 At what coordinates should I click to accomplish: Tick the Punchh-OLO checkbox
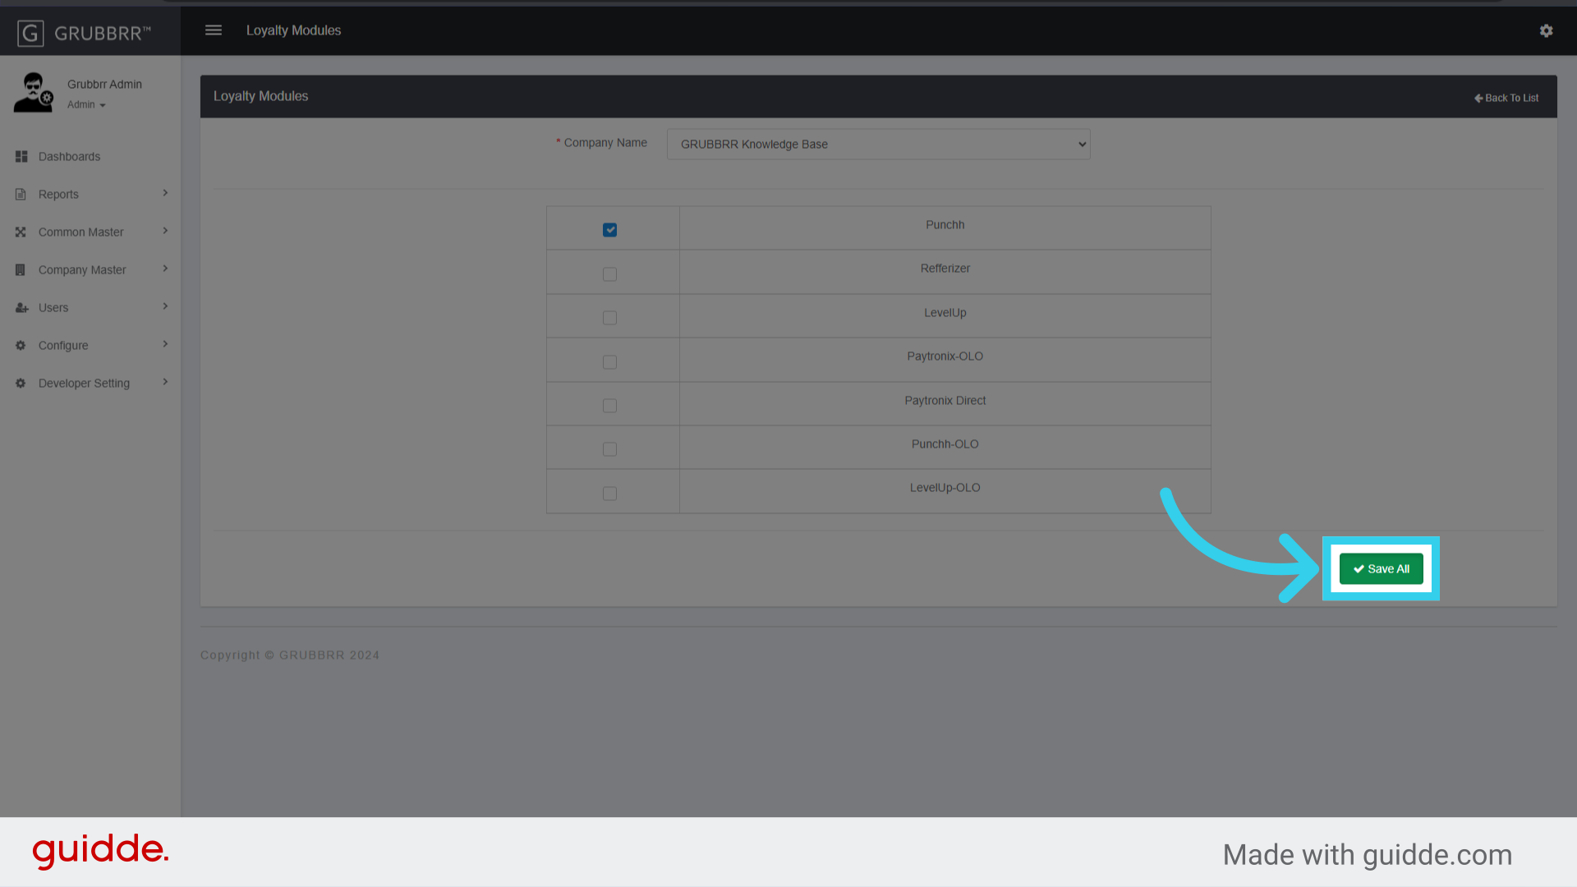tap(609, 449)
